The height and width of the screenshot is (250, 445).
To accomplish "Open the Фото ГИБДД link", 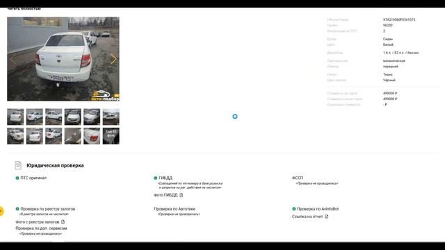I will [165, 195].
